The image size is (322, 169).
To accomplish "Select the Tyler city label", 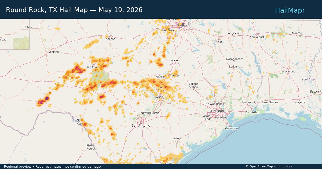I will pyautogui.click(x=219, y=42).
